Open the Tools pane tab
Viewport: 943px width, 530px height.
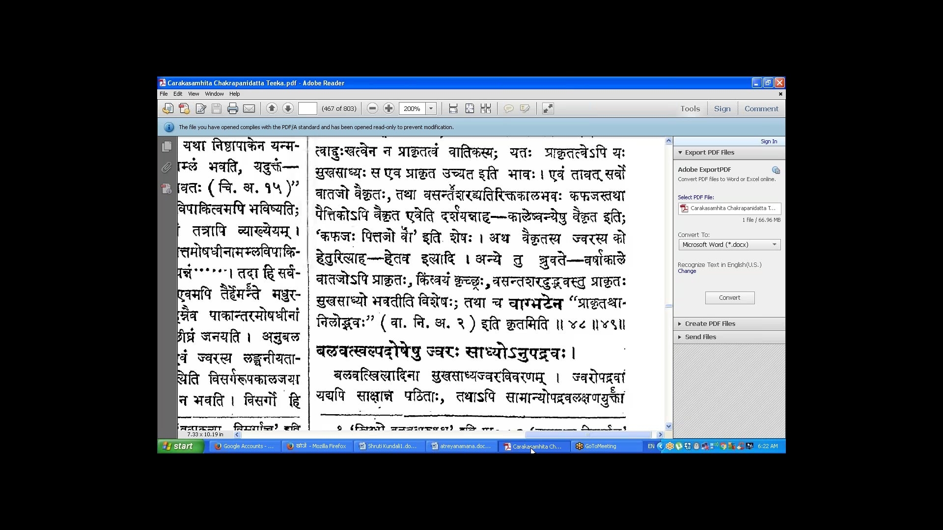[690, 109]
